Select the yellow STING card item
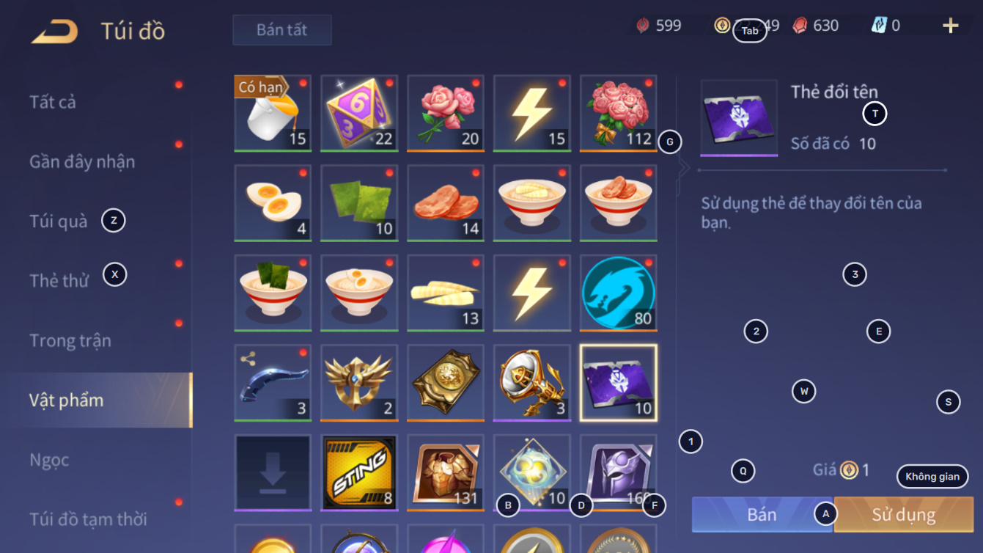The width and height of the screenshot is (983, 553). (x=359, y=472)
